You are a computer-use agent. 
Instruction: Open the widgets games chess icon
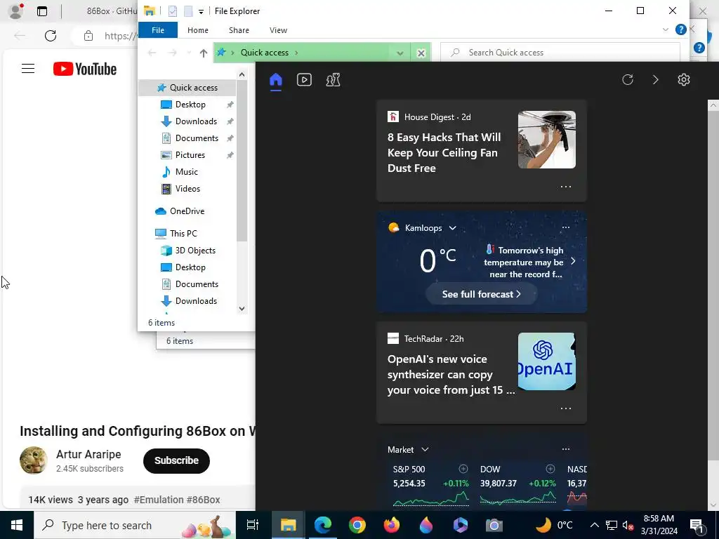[x=333, y=80]
